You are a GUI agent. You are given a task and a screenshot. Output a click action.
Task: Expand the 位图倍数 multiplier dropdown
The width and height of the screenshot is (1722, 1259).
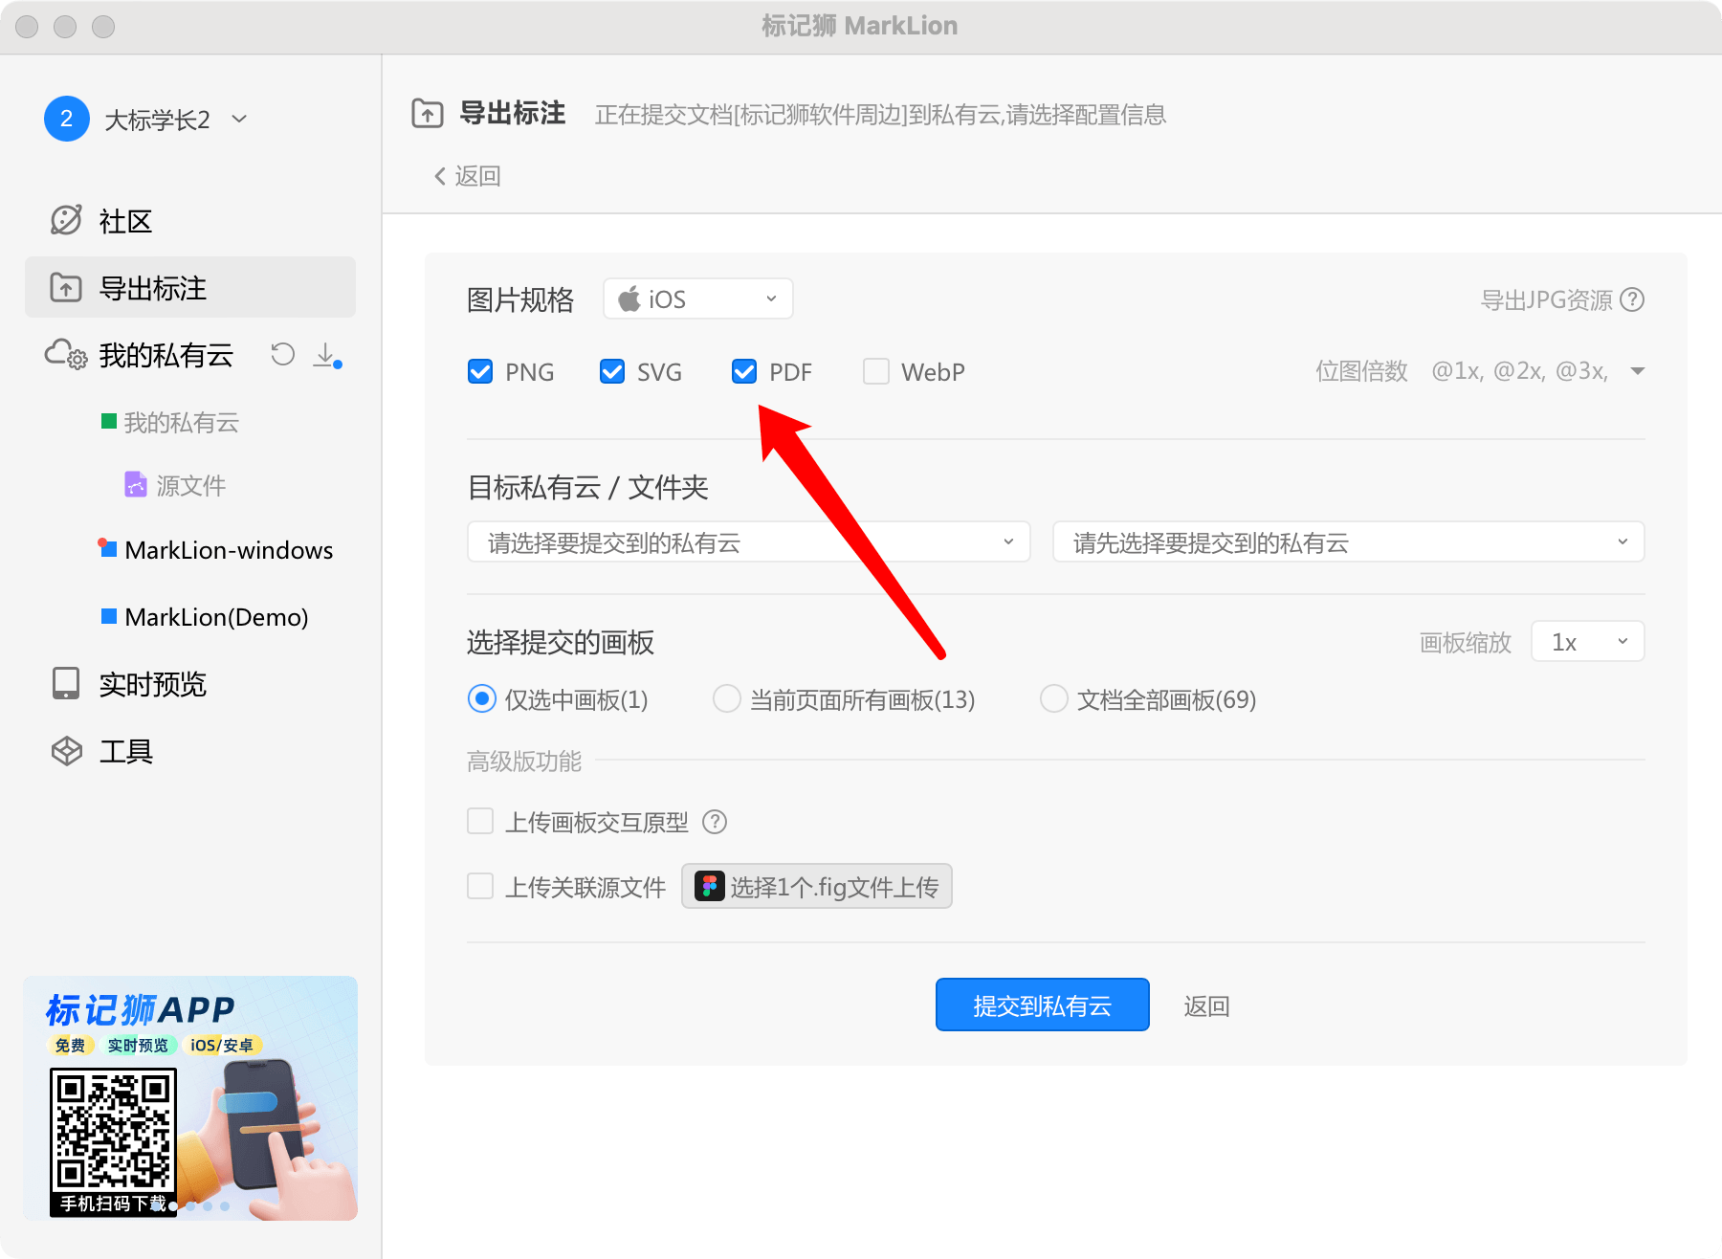(1638, 371)
